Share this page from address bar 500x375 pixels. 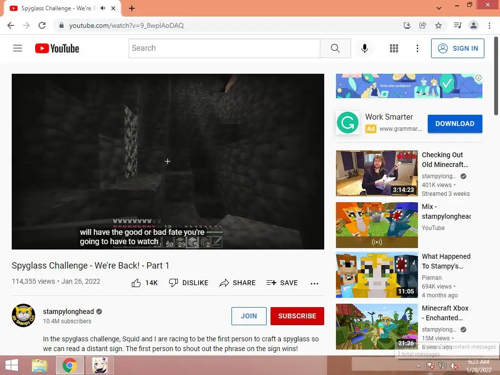422,25
